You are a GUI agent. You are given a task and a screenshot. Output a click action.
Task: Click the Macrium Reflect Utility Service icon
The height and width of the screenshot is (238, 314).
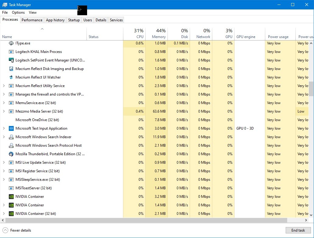(x=11, y=86)
